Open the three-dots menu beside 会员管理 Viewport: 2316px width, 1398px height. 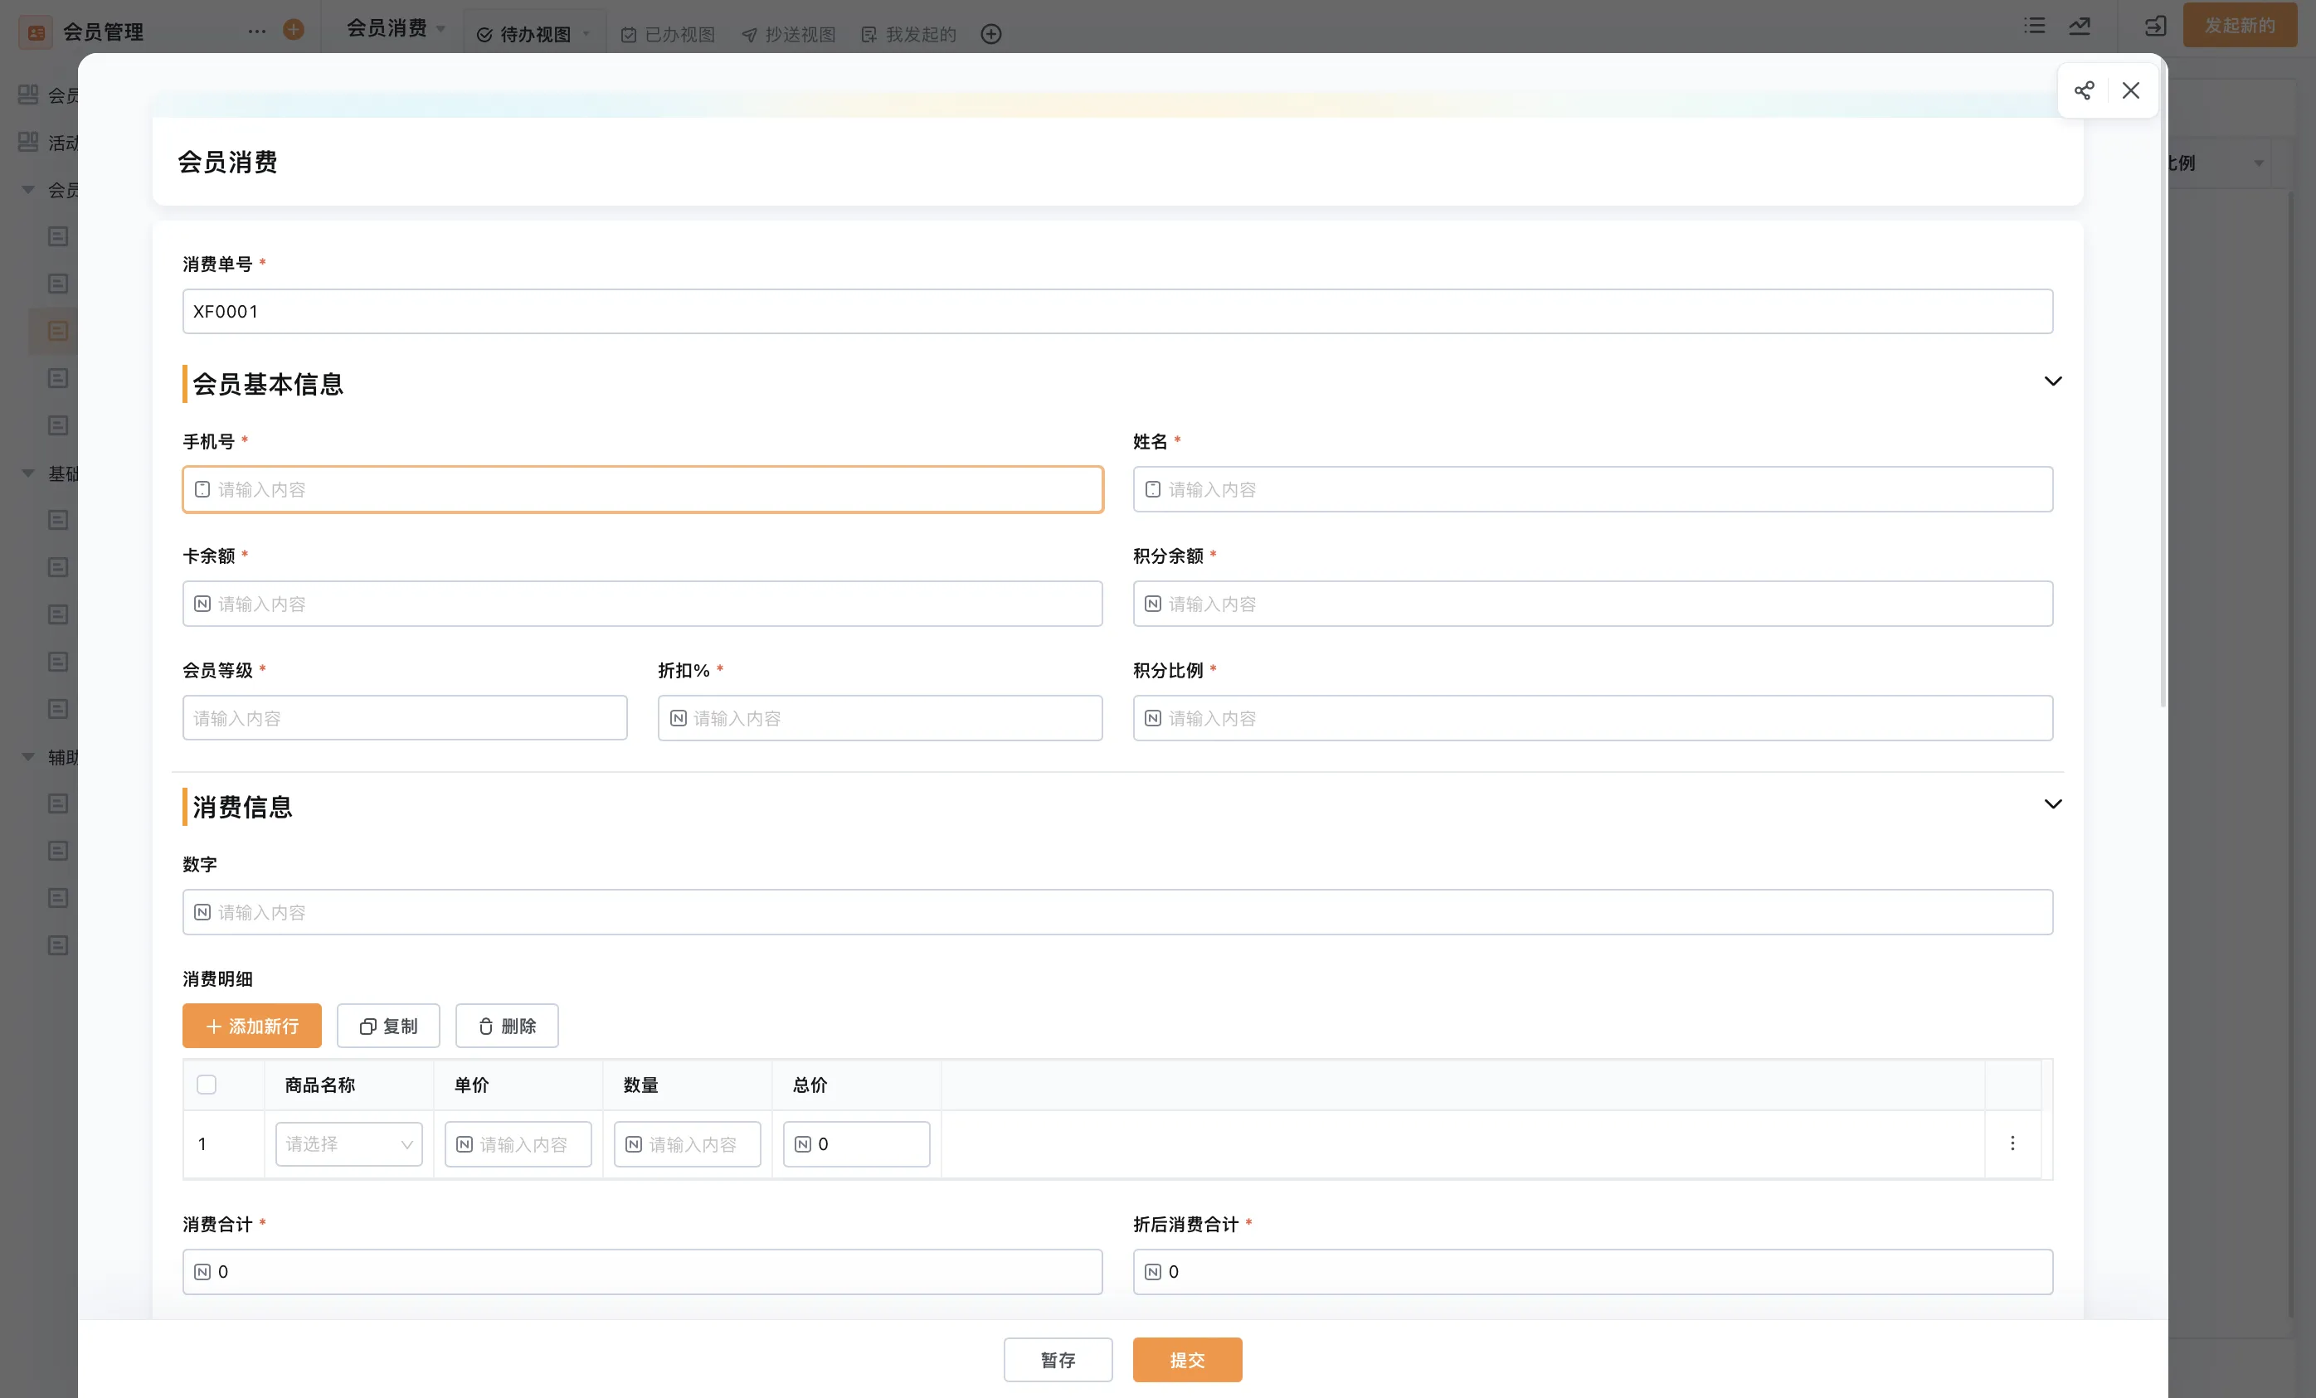256,31
